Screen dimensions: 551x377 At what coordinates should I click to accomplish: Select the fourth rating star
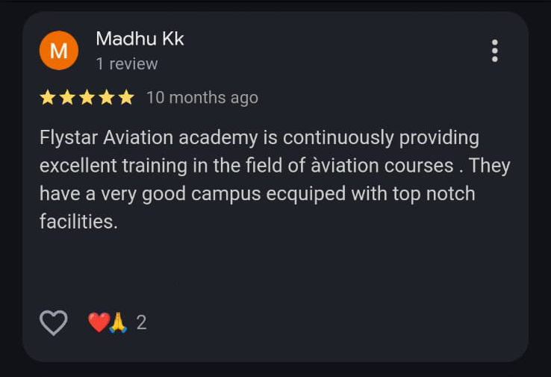point(106,98)
